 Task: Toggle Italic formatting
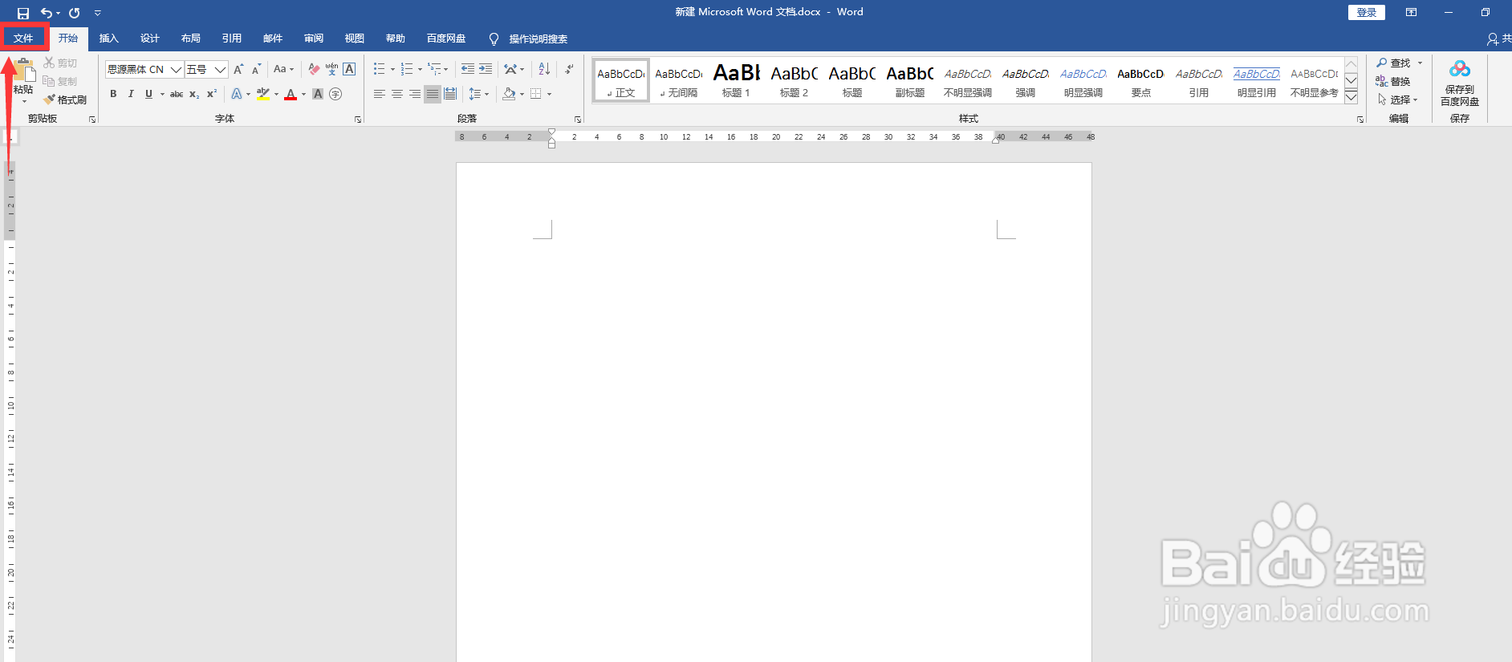coord(131,94)
